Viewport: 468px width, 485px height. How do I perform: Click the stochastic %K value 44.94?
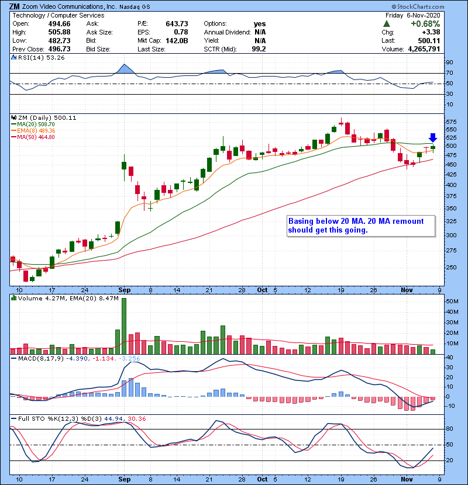[113, 419]
